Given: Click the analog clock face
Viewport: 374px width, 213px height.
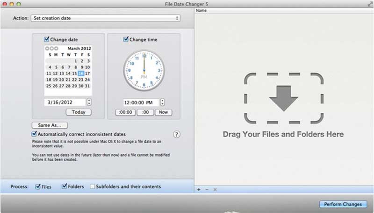Looking at the screenshot, I should coord(144,70).
